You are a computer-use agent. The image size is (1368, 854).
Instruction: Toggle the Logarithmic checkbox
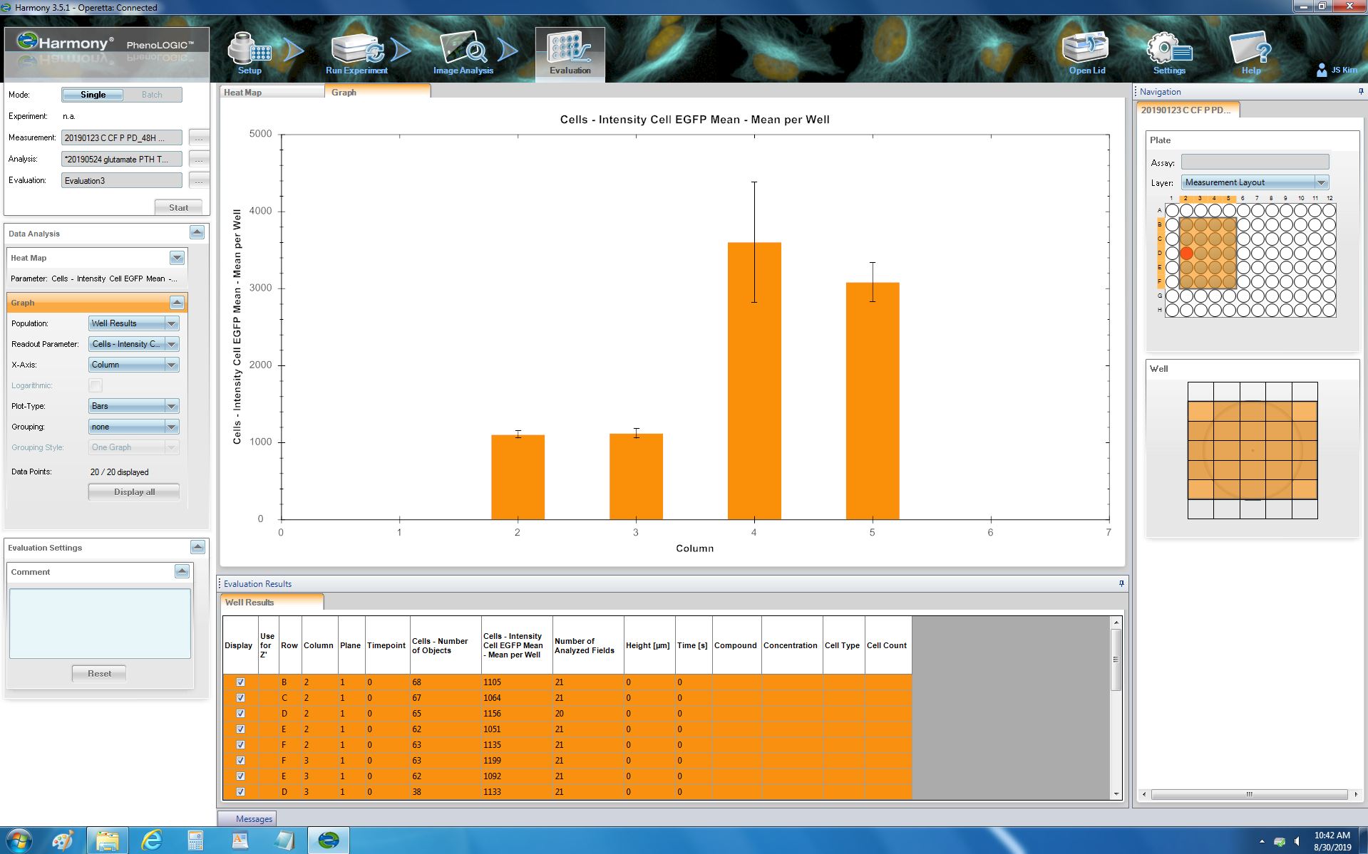96,385
